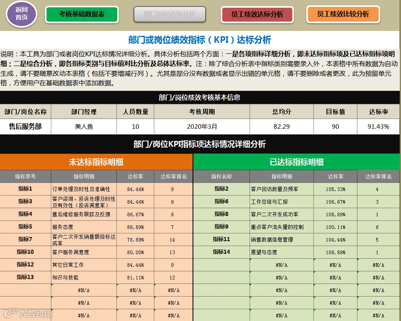Select the 78.89% attainment rate cell

[x=135, y=240]
